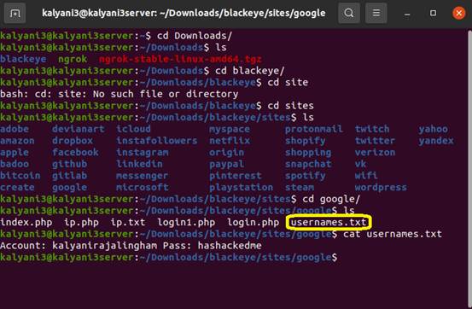Click the 'ngrok' entry in Downloads listing
472x309 pixels.
pos(73,59)
